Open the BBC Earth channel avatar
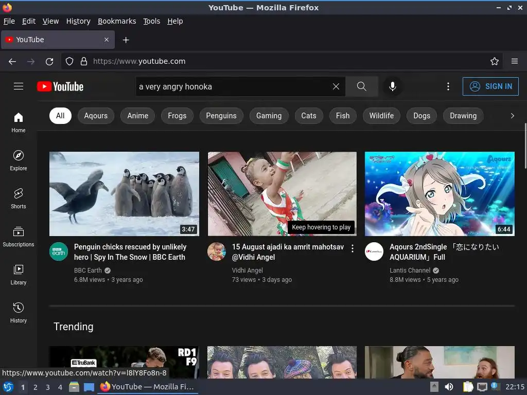The image size is (527, 395). (x=59, y=251)
